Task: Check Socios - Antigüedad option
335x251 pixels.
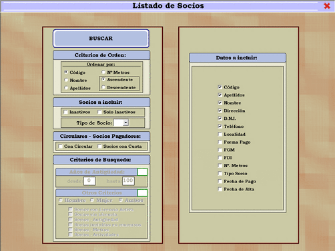Action: click(x=70, y=220)
